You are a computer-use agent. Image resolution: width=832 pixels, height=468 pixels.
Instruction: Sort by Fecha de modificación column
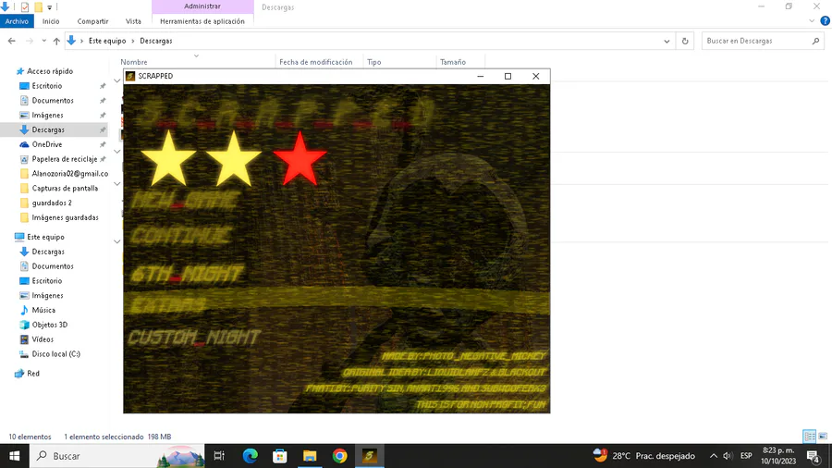pos(316,62)
